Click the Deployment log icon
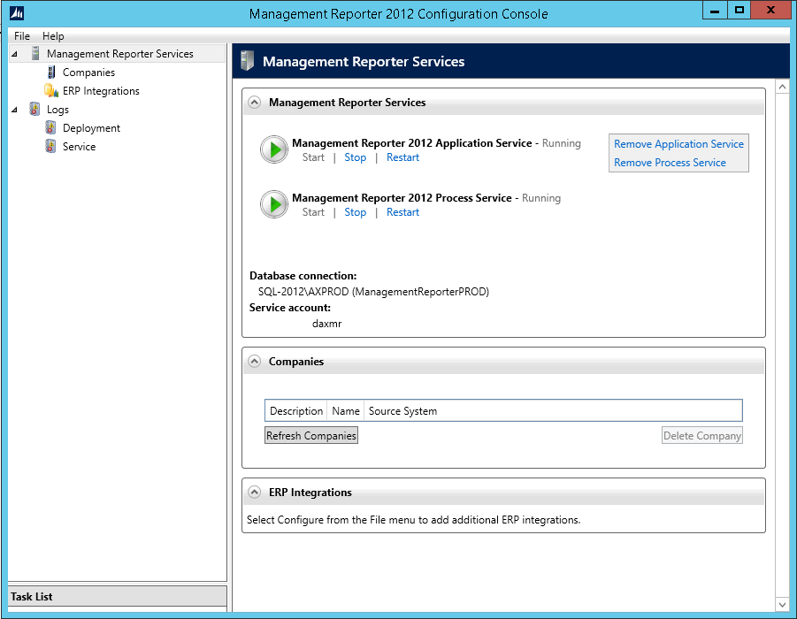797x619 pixels. click(x=51, y=128)
